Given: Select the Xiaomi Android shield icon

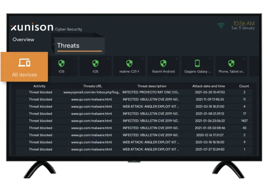Looking at the screenshot, I should (163, 63).
